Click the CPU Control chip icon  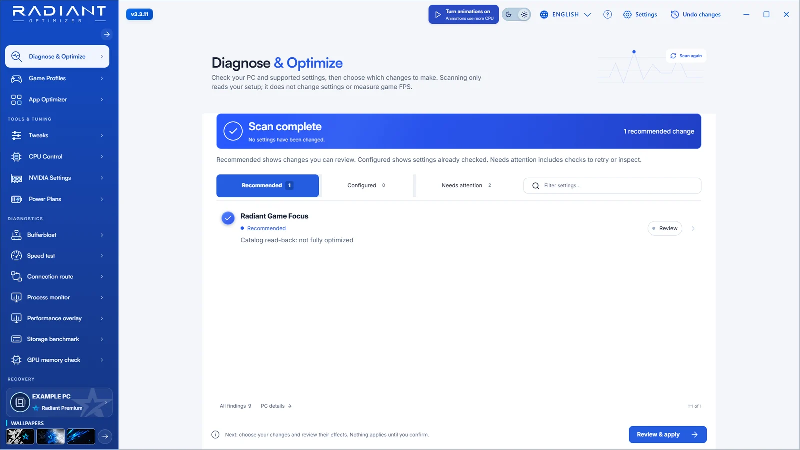point(16,157)
